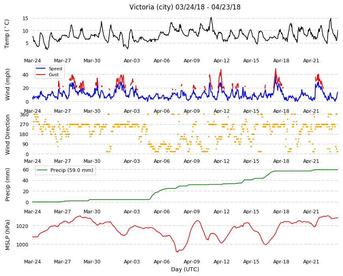The height and width of the screenshot is (276, 343).
Task: Select the Gust legend label
Action: coord(54,75)
